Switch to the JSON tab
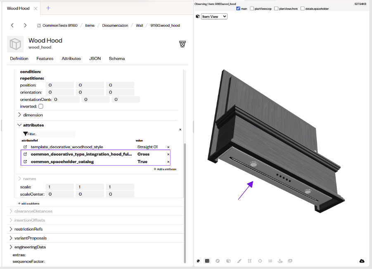This screenshot has height=269, width=372. [x=95, y=58]
